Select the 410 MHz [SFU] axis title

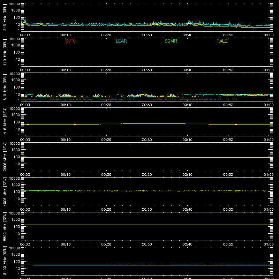[x=5, y=52]
